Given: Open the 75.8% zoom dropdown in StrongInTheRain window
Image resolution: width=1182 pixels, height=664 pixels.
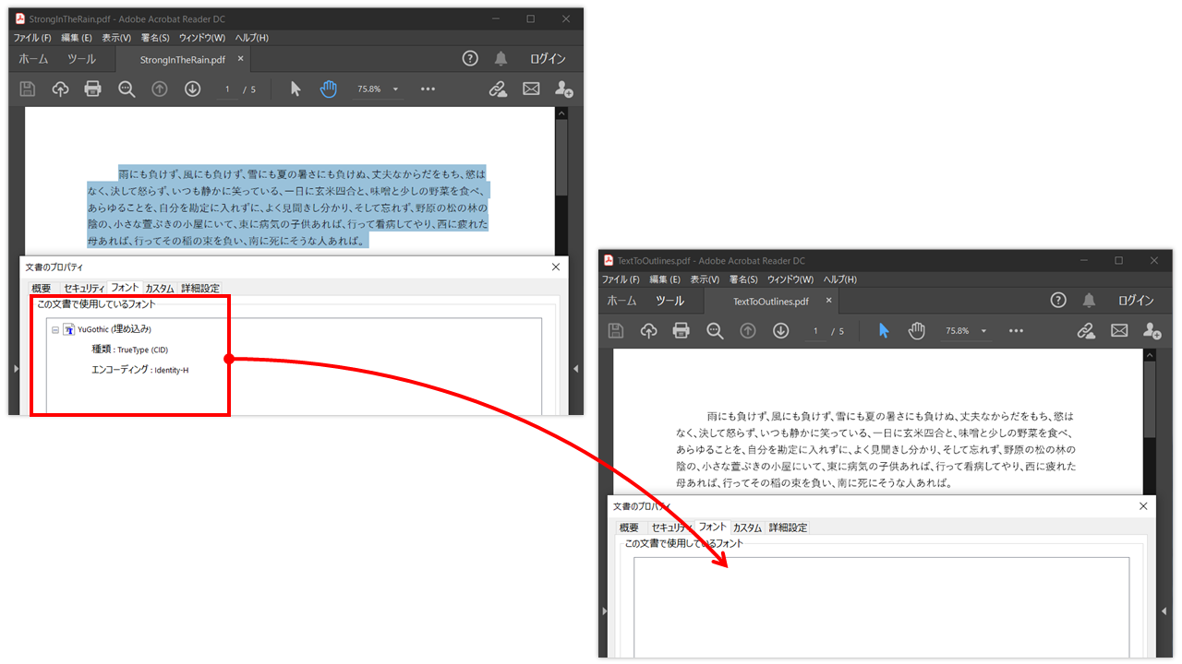Looking at the screenshot, I should click(x=379, y=89).
